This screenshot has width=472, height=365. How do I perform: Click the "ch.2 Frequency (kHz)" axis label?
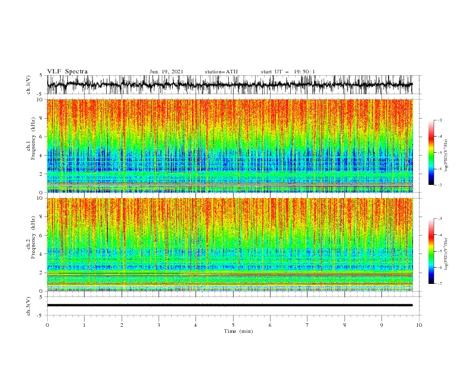pos(31,237)
